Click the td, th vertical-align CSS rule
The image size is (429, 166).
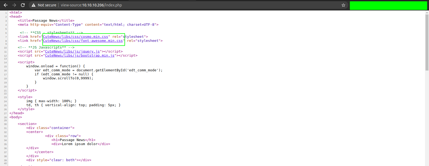pos(74,105)
